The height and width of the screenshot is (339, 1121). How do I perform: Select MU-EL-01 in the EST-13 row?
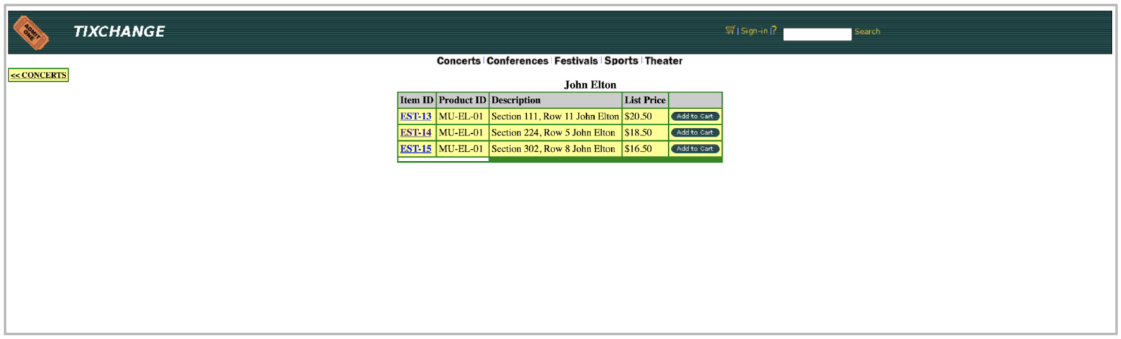coord(461,116)
